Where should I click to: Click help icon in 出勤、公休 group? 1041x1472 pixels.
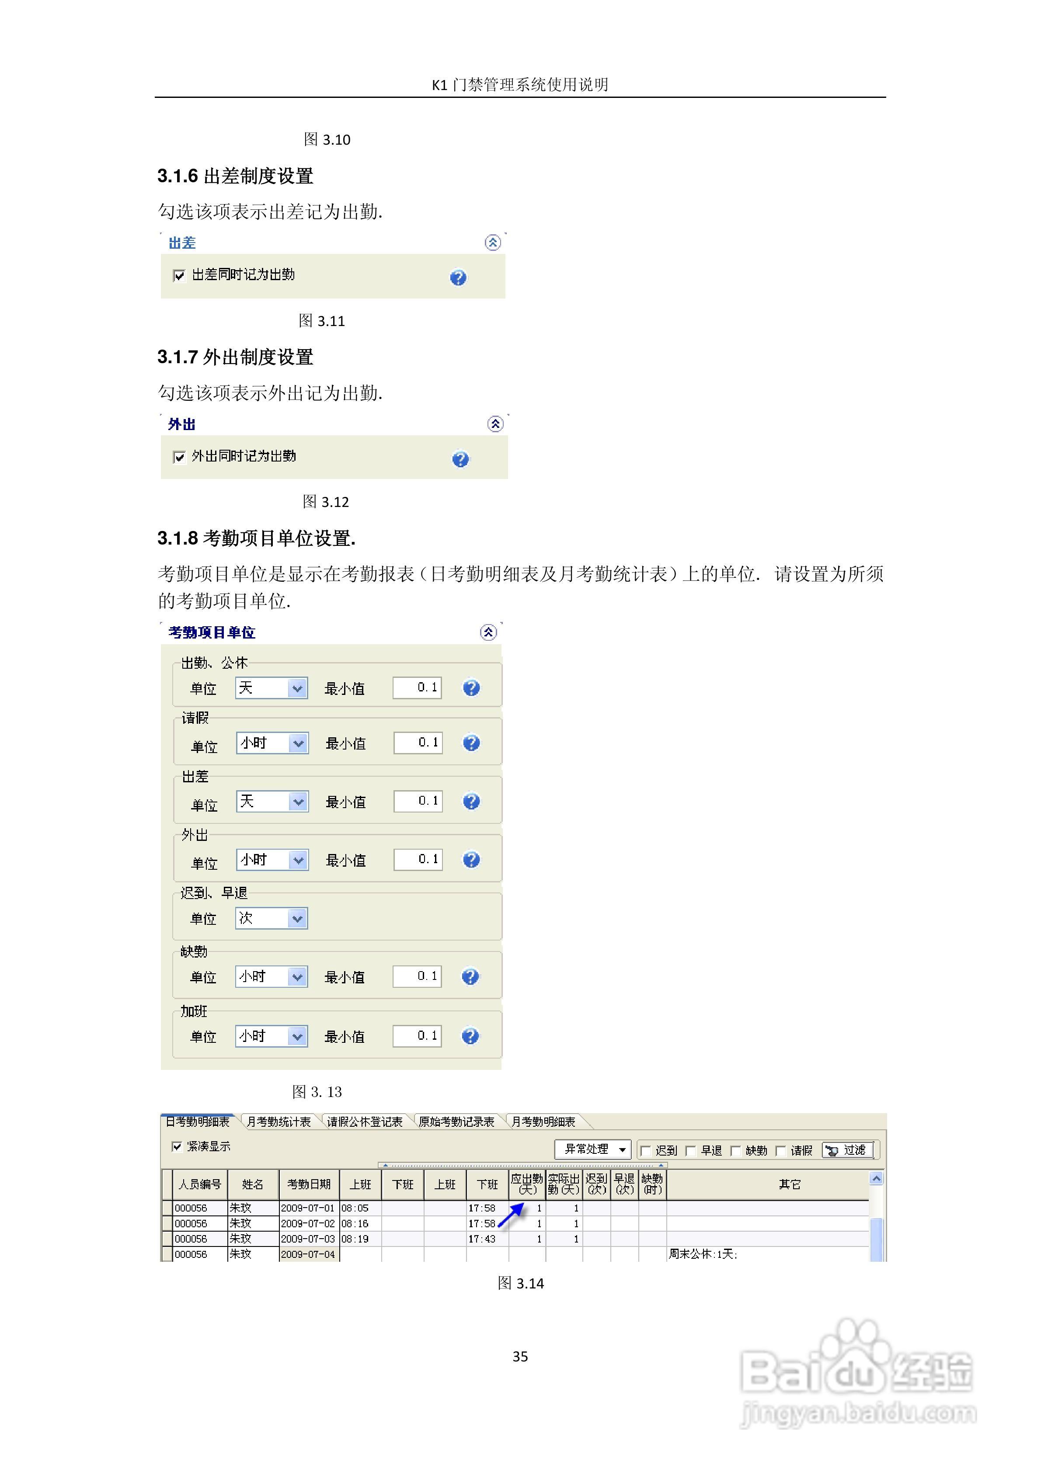[x=471, y=688]
